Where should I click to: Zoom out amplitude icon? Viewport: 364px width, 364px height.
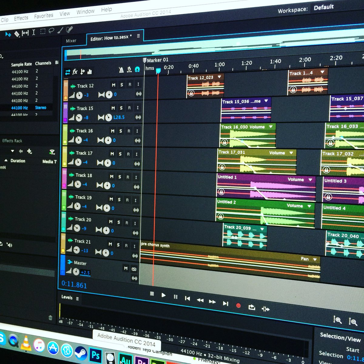[353, 322]
